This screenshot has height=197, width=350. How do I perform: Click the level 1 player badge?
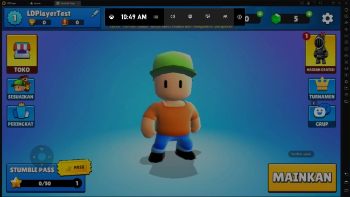15,18
